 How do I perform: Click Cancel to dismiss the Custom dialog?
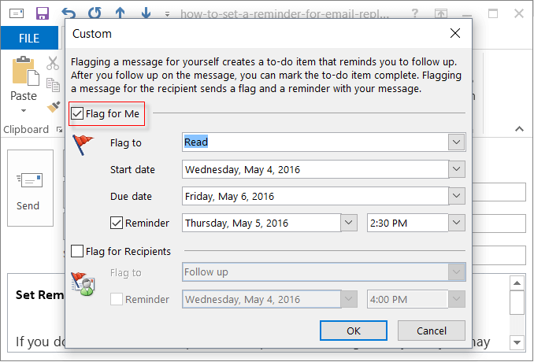point(431,331)
